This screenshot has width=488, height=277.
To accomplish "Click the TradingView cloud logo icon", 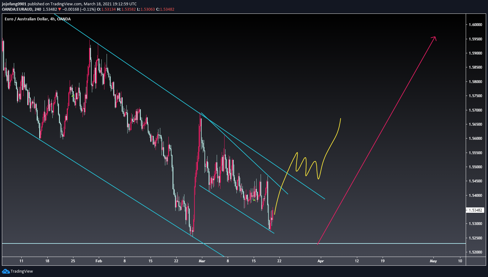I will [6, 271].
